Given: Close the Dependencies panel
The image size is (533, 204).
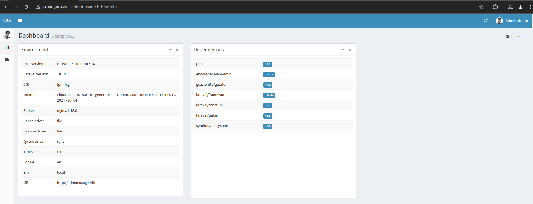Looking at the screenshot, I should pos(350,50).
